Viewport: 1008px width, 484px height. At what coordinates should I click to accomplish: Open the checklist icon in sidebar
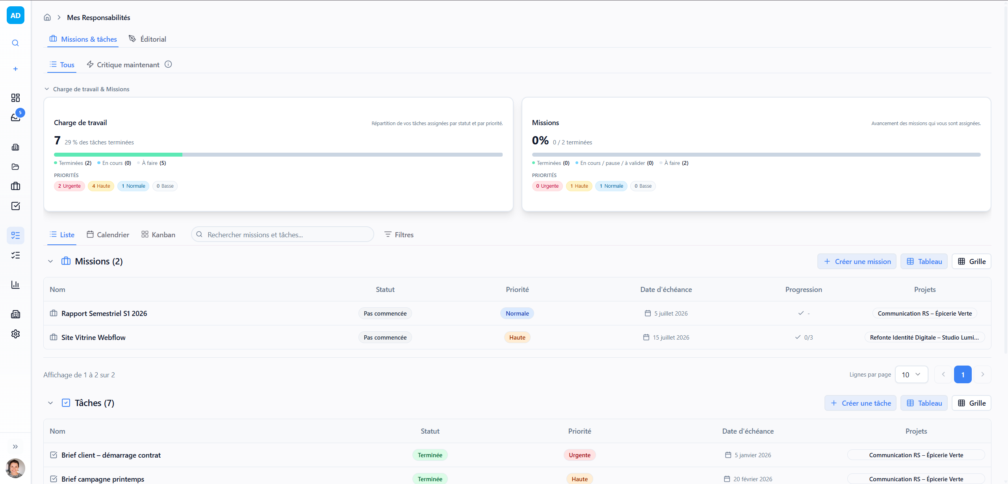(15, 255)
